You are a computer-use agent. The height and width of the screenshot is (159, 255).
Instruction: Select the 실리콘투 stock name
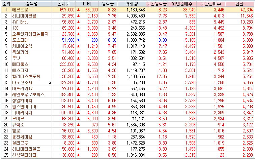[x=20, y=143]
